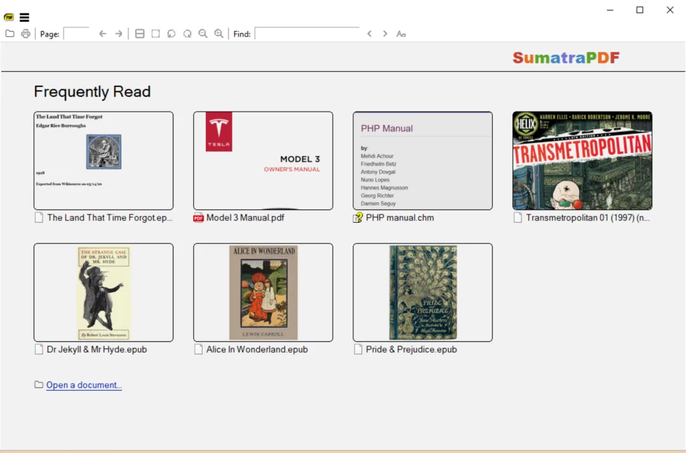Click the Find text input field

[307, 34]
